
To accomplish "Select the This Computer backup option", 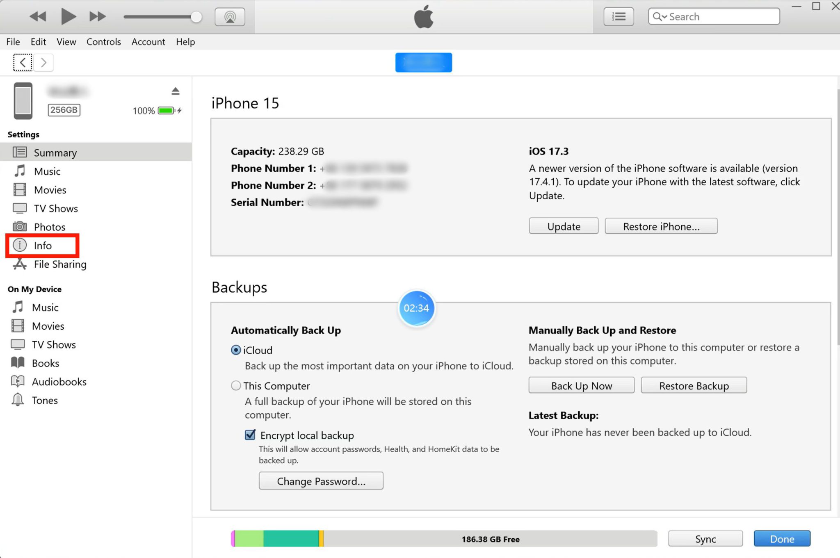I will (236, 386).
